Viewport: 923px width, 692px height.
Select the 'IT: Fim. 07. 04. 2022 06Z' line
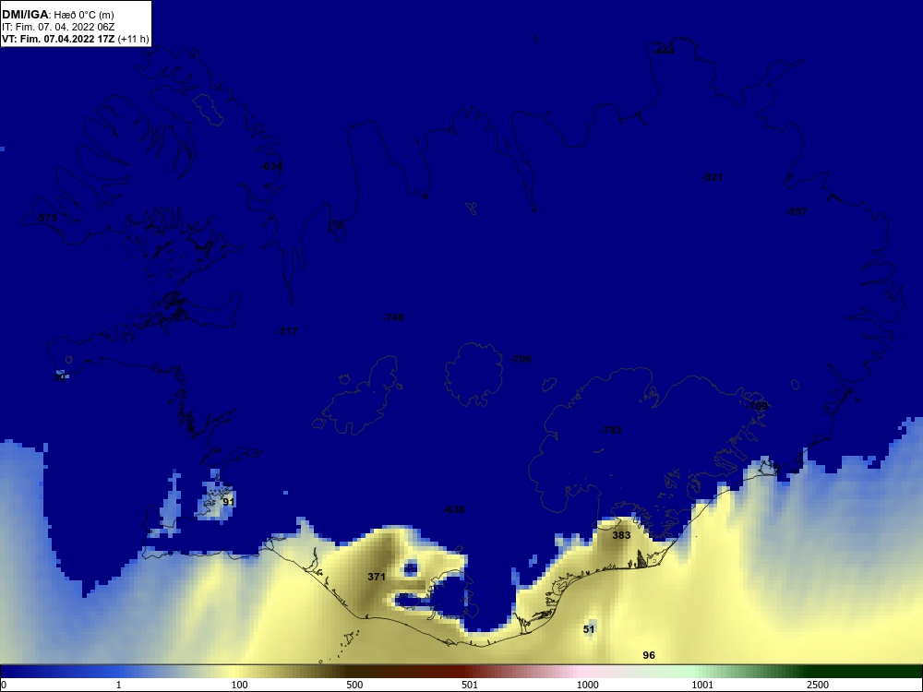(57, 27)
